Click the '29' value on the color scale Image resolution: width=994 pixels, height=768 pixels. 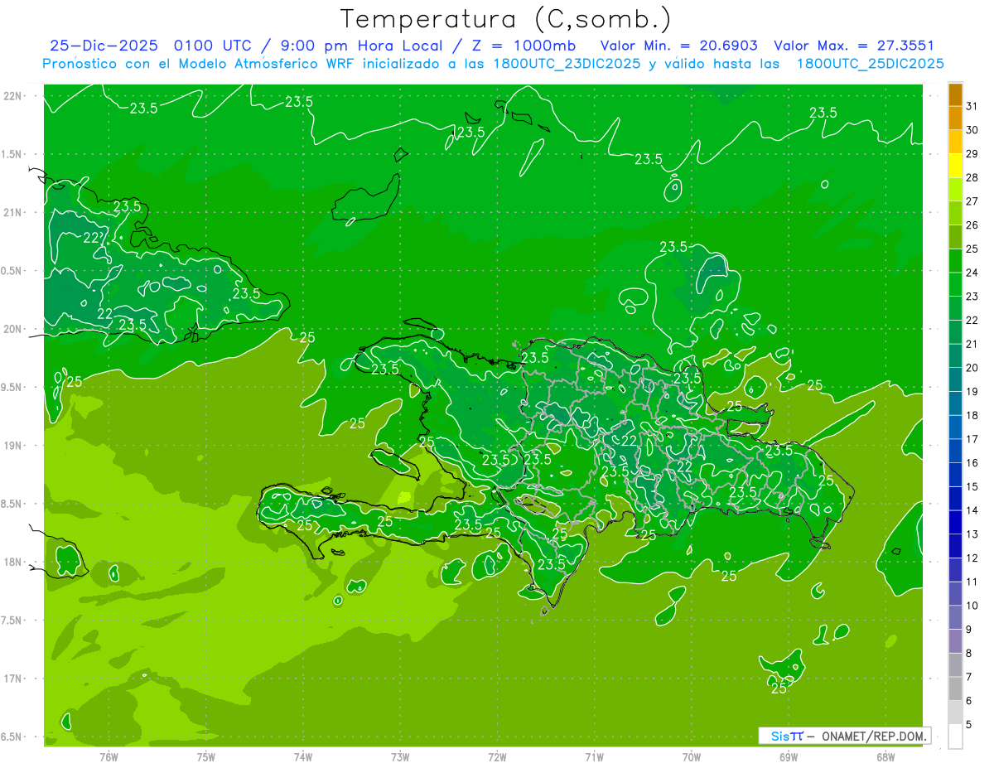(972, 153)
